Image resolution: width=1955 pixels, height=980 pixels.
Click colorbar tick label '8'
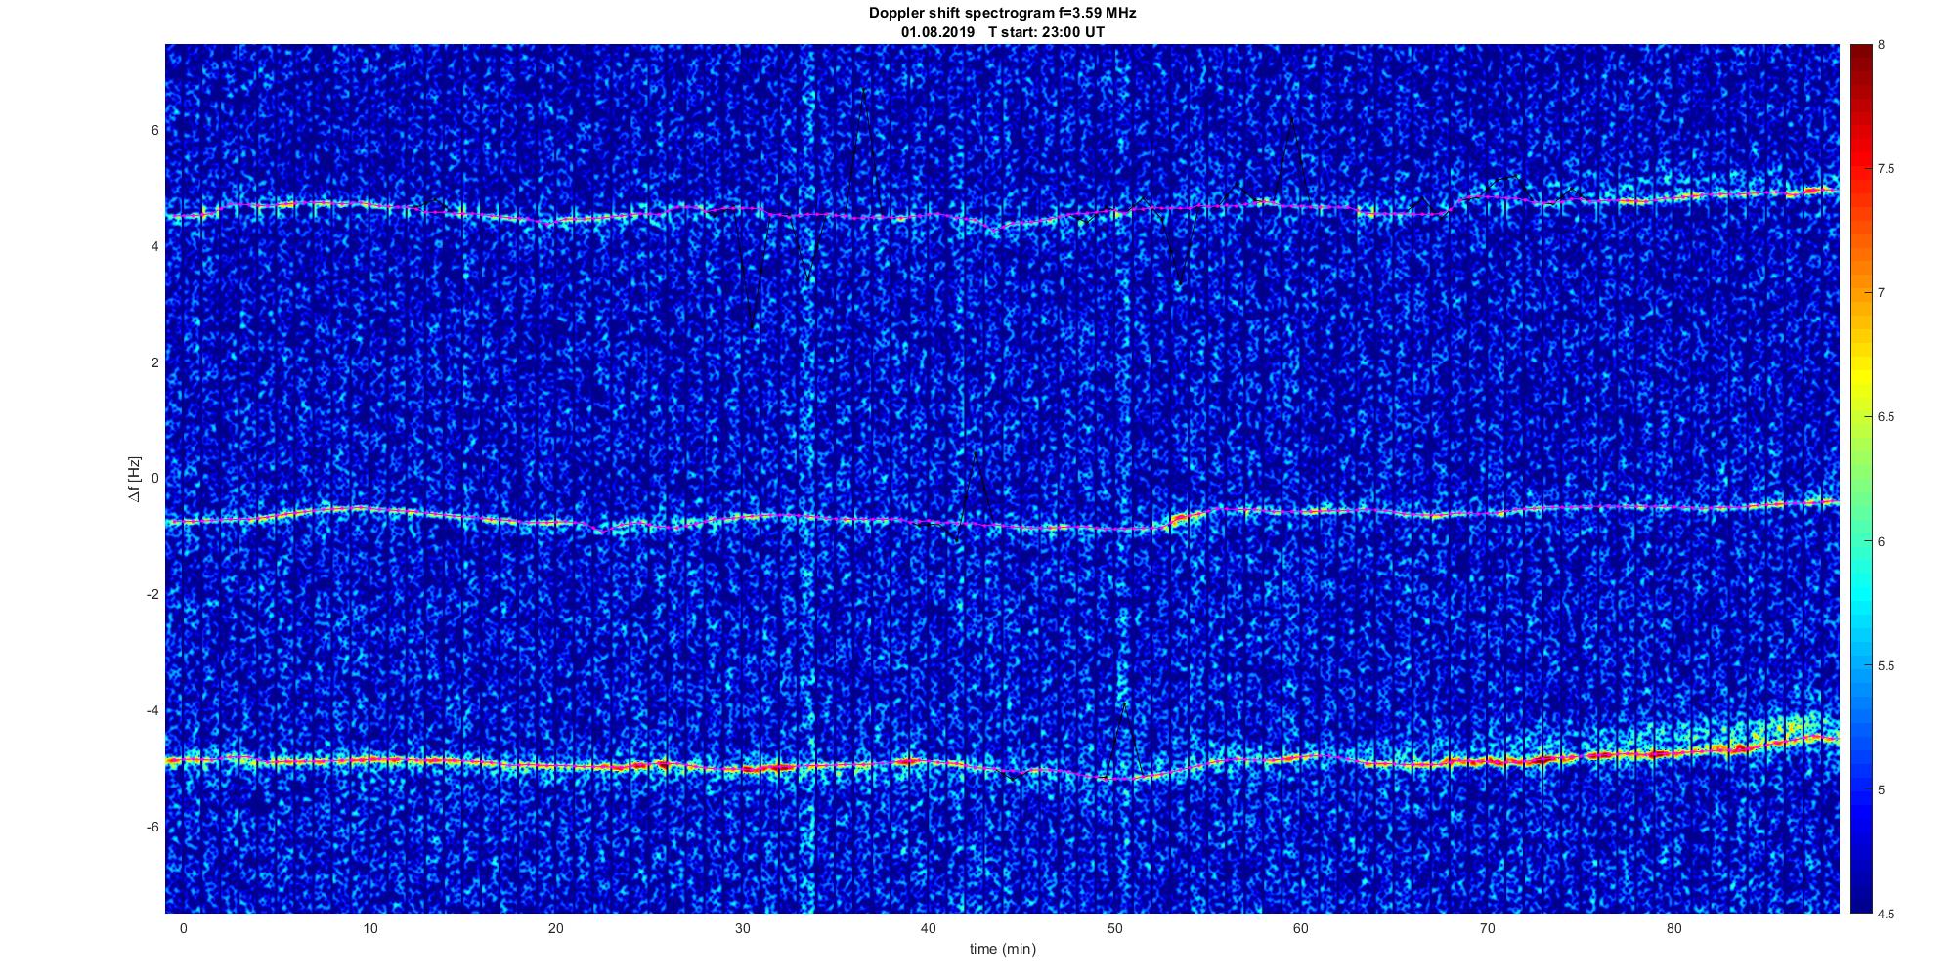point(1881,45)
